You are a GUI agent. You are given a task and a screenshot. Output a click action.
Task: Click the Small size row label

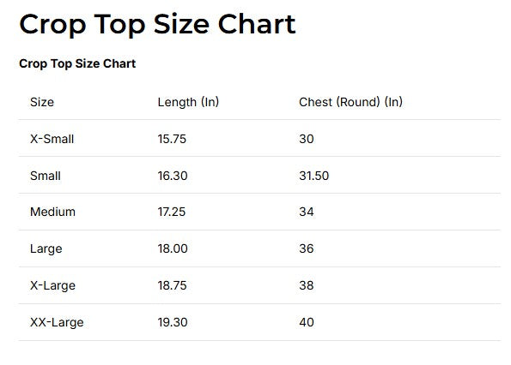tap(46, 176)
